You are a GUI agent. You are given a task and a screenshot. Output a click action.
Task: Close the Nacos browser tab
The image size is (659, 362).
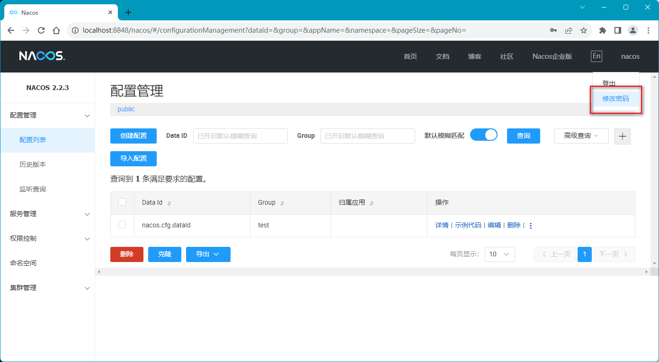(x=110, y=12)
